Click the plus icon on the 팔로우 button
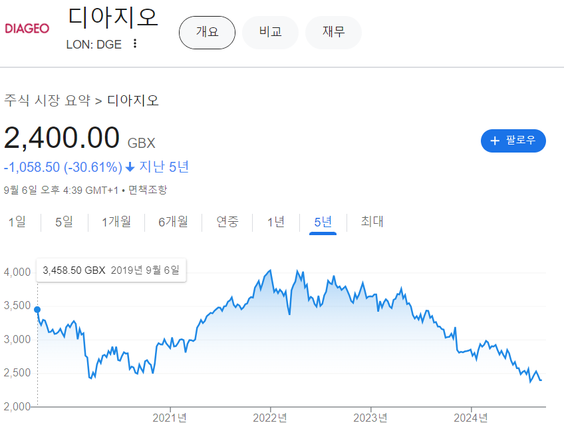This screenshot has width=564, height=423. [495, 141]
